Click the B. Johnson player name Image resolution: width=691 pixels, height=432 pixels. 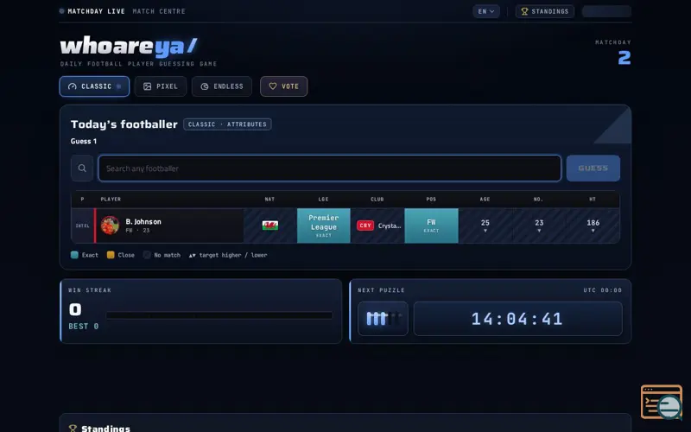pyautogui.click(x=143, y=222)
